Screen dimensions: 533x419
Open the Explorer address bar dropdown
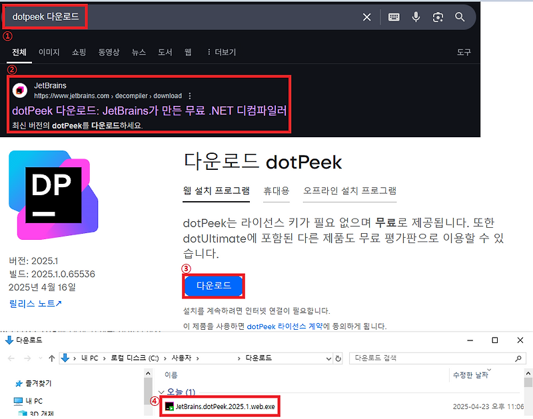click(329, 358)
